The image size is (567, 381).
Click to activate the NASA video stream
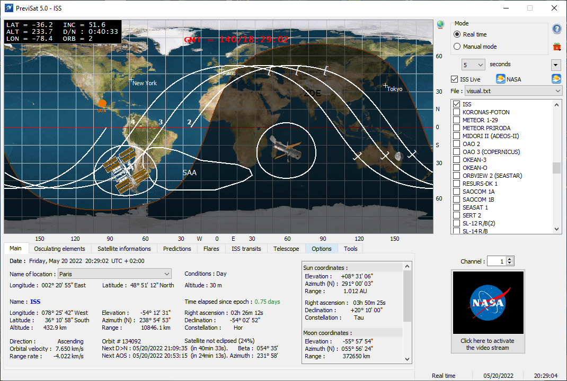488,344
